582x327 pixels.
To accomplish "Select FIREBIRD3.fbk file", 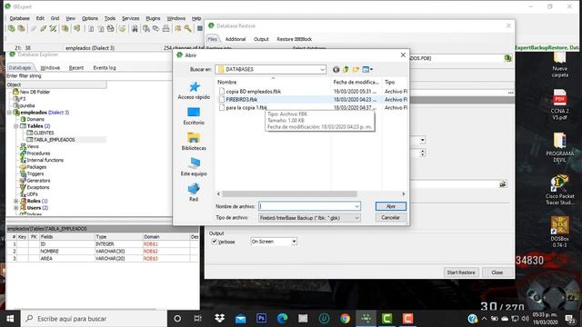I will [237, 99].
